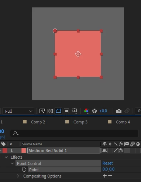Switch to the Comp 4 tab
Screen dimensions: 141x182
coord(123,122)
